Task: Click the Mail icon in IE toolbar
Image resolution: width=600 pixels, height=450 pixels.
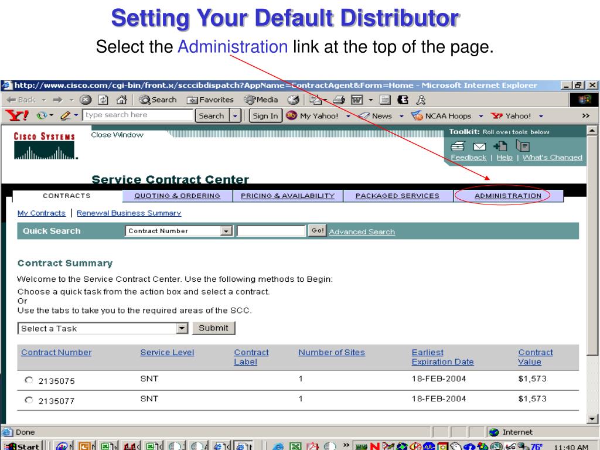Action: [x=316, y=100]
